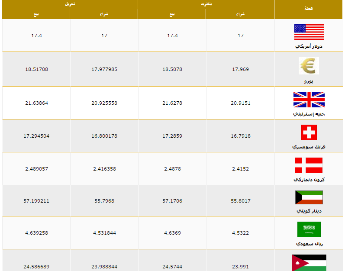Click the 'دولار أمريكي' currency label
The image size is (345, 271).
(309, 46)
